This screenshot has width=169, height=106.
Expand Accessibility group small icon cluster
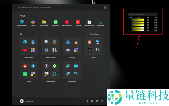(x=76, y=73)
